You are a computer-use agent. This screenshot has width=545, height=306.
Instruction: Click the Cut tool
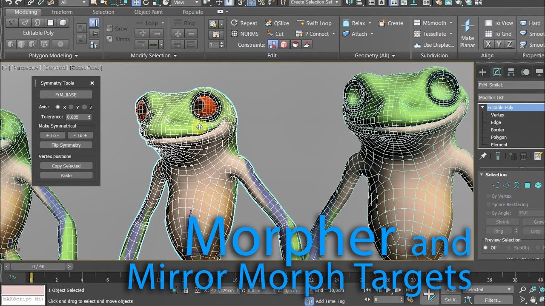(x=275, y=34)
